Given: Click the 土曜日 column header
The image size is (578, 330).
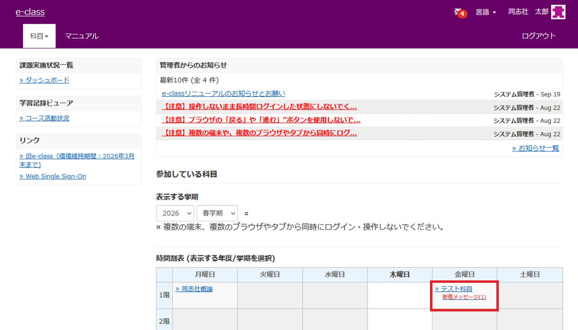Looking at the screenshot, I should coord(530,275).
